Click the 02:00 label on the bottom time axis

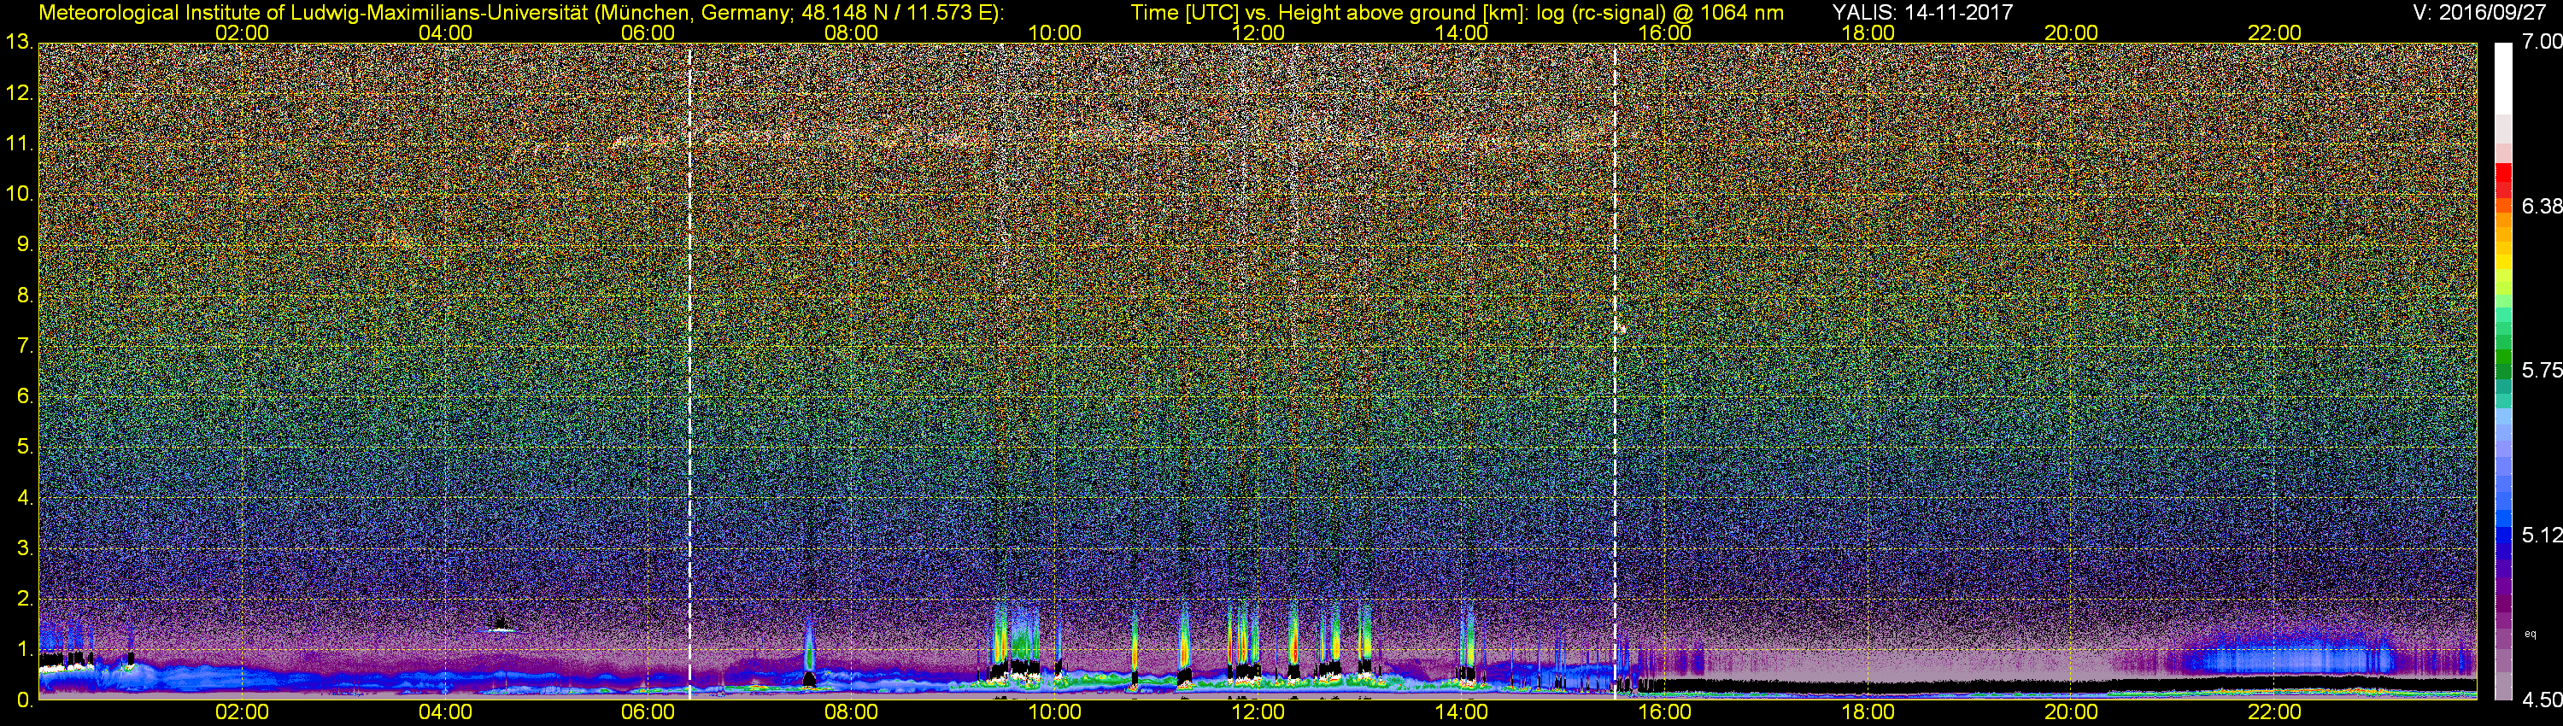coord(242,712)
